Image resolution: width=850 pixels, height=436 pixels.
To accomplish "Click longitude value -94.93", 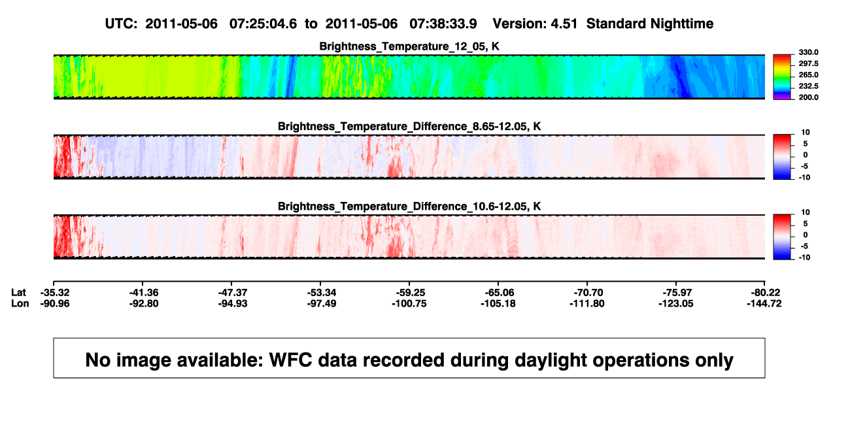I will (232, 303).
